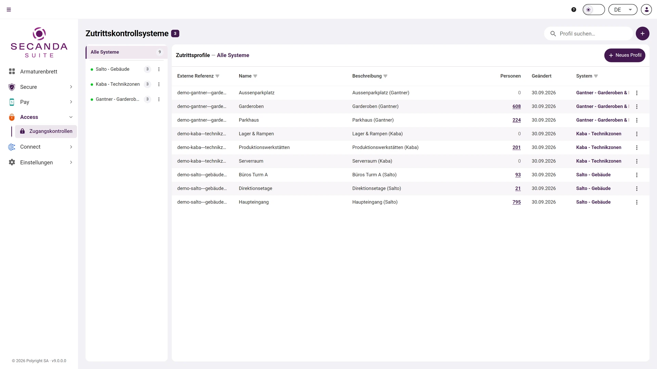Focus the Profil suchen search field
Screen dimensions: 657x369
(x=589, y=33)
